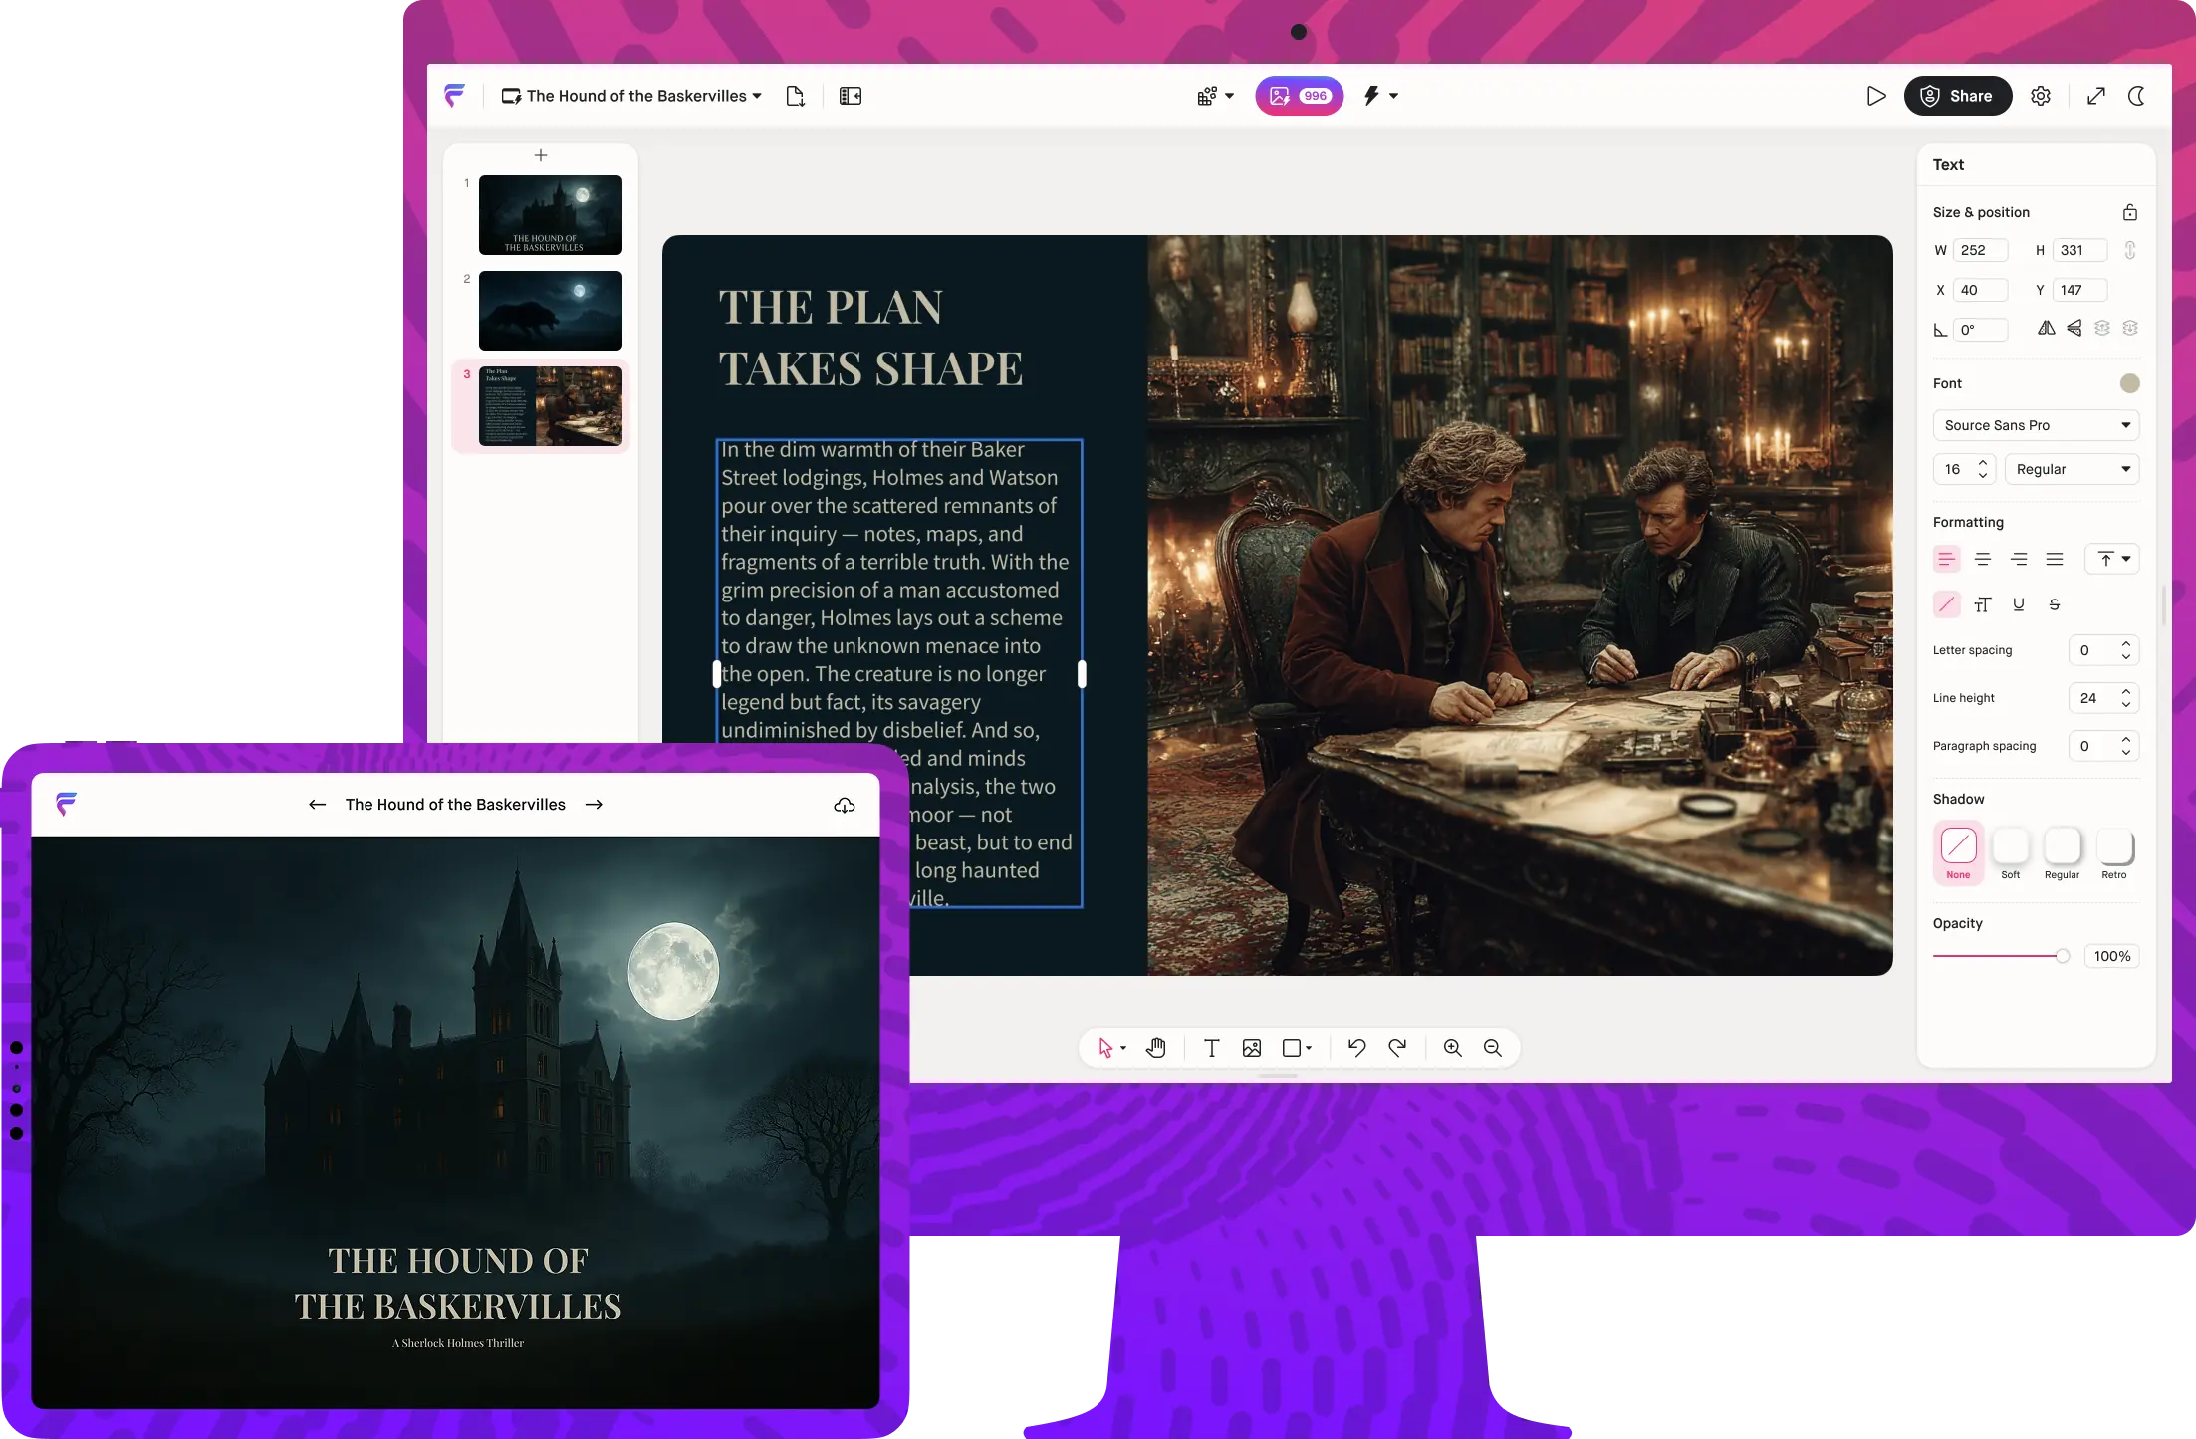Viewport: 2196px width, 1439px height.
Task: Click the add slide plus button
Action: click(541, 155)
